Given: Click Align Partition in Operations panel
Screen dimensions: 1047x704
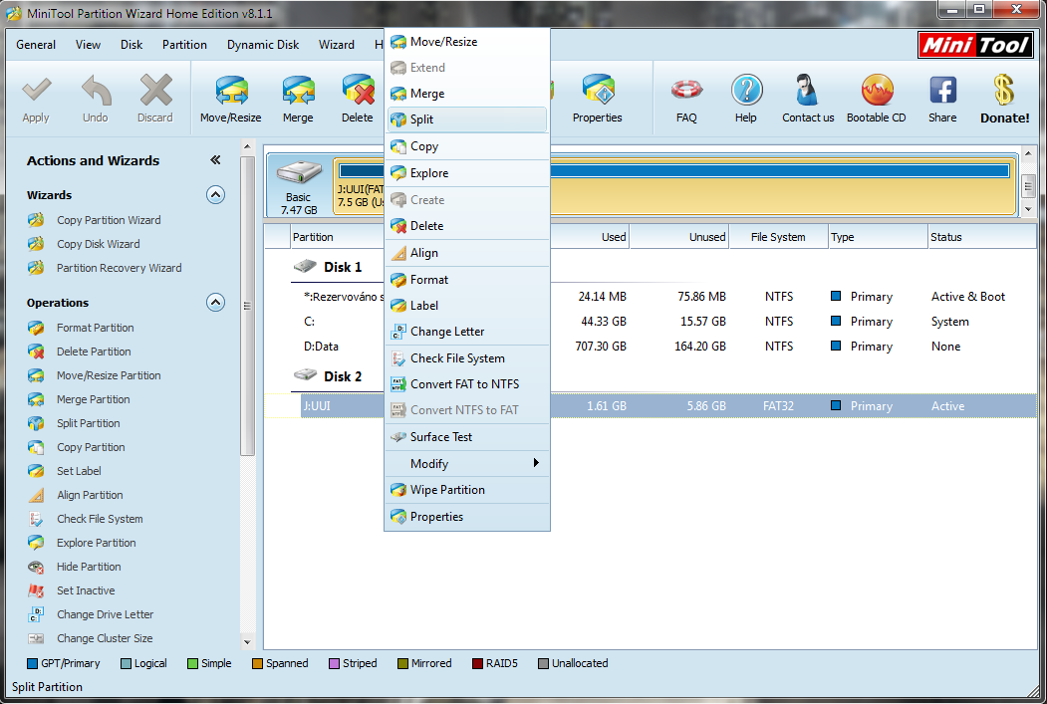Looking at the screenshot, I should (x=90, y=495).
